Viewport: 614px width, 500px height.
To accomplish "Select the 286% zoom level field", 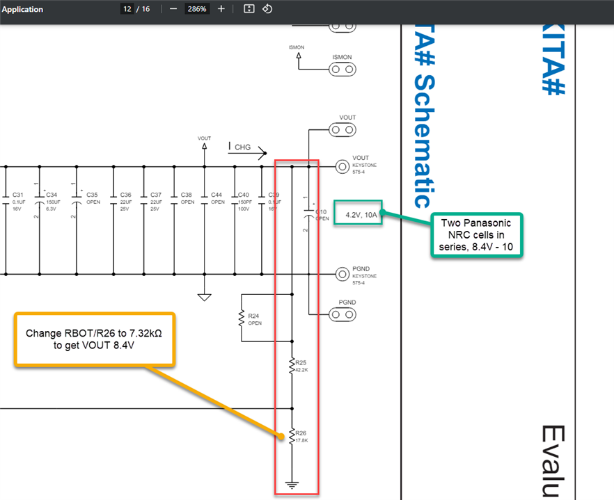I will (x=196, y=8).
